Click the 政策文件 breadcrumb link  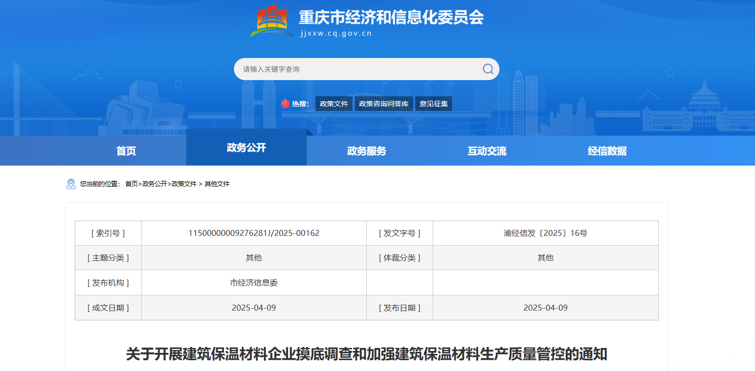[184, 184]
